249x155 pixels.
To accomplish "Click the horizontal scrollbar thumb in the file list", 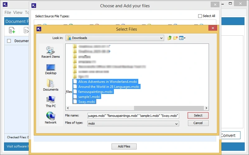I will 169,108.
